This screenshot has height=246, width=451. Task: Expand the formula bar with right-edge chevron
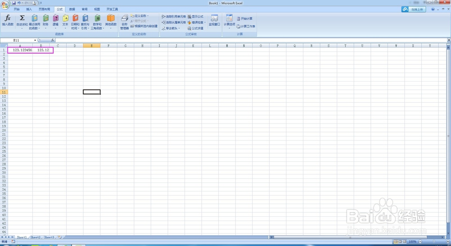click(x=449, y=40)
